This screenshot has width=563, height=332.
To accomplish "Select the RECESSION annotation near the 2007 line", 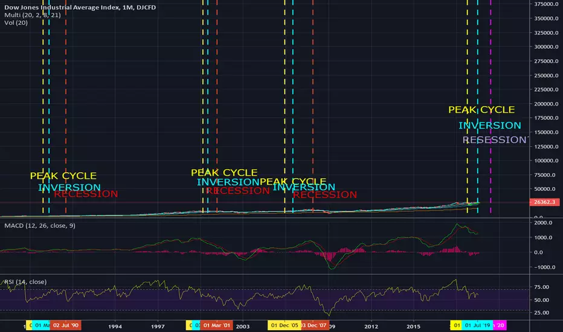I will click(325, 194).
